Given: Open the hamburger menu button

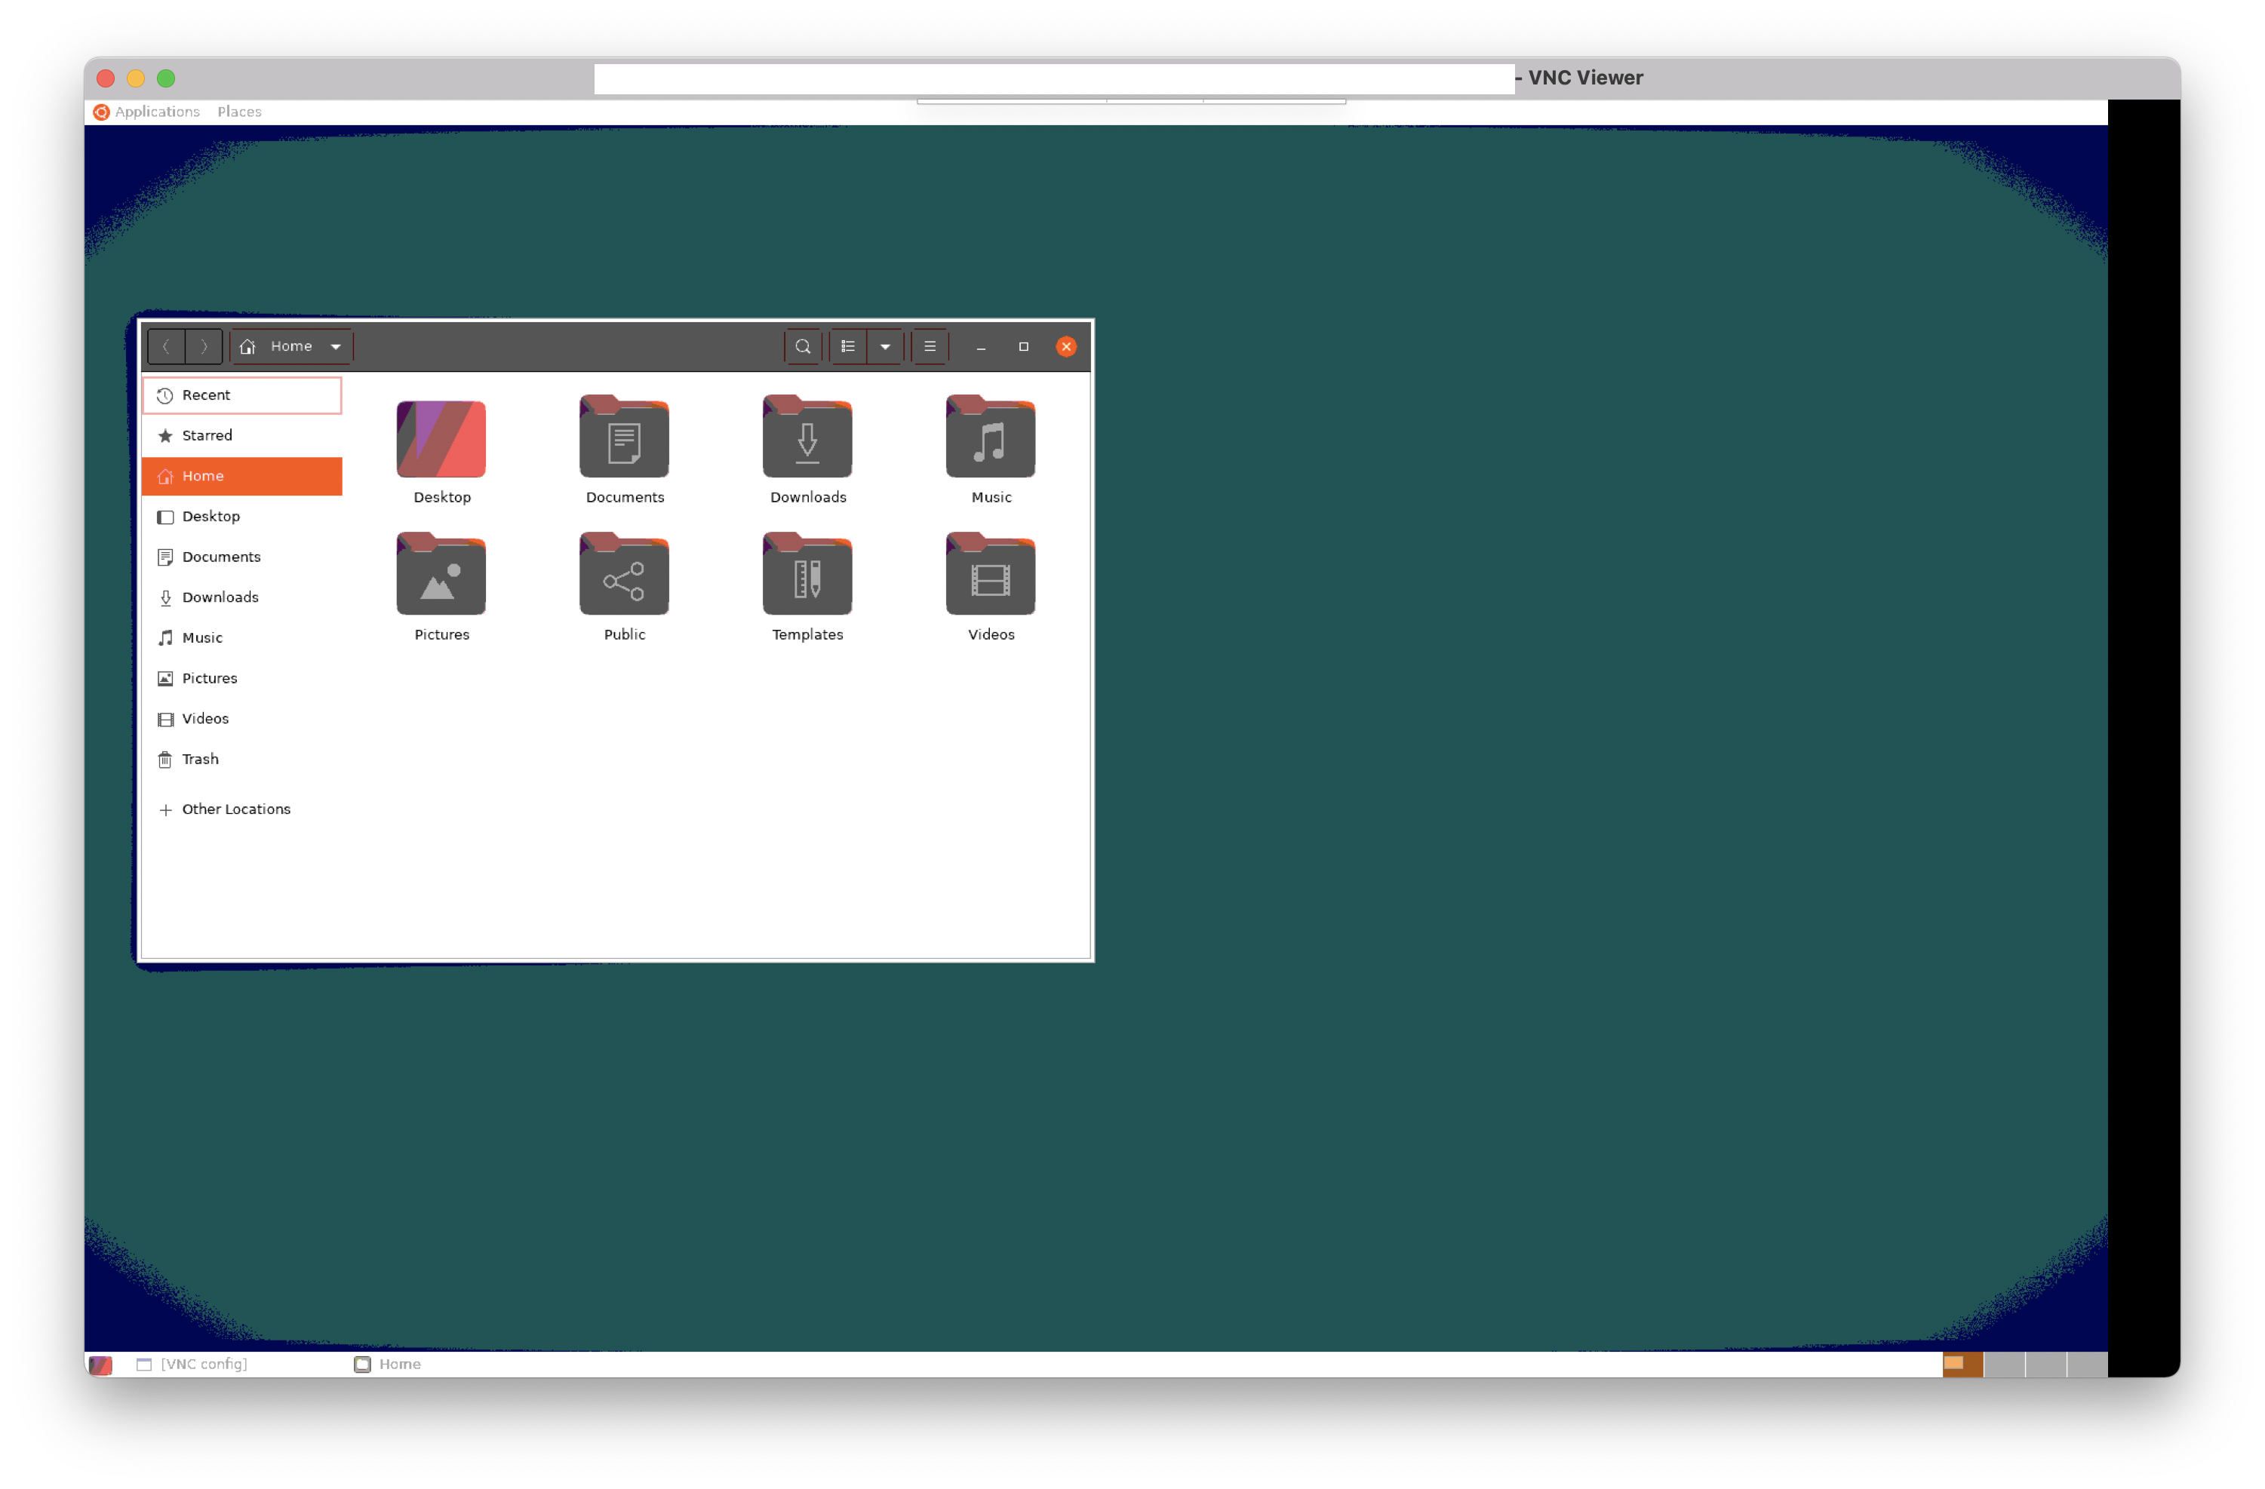Looking at the screenshot, I should 930,346.
